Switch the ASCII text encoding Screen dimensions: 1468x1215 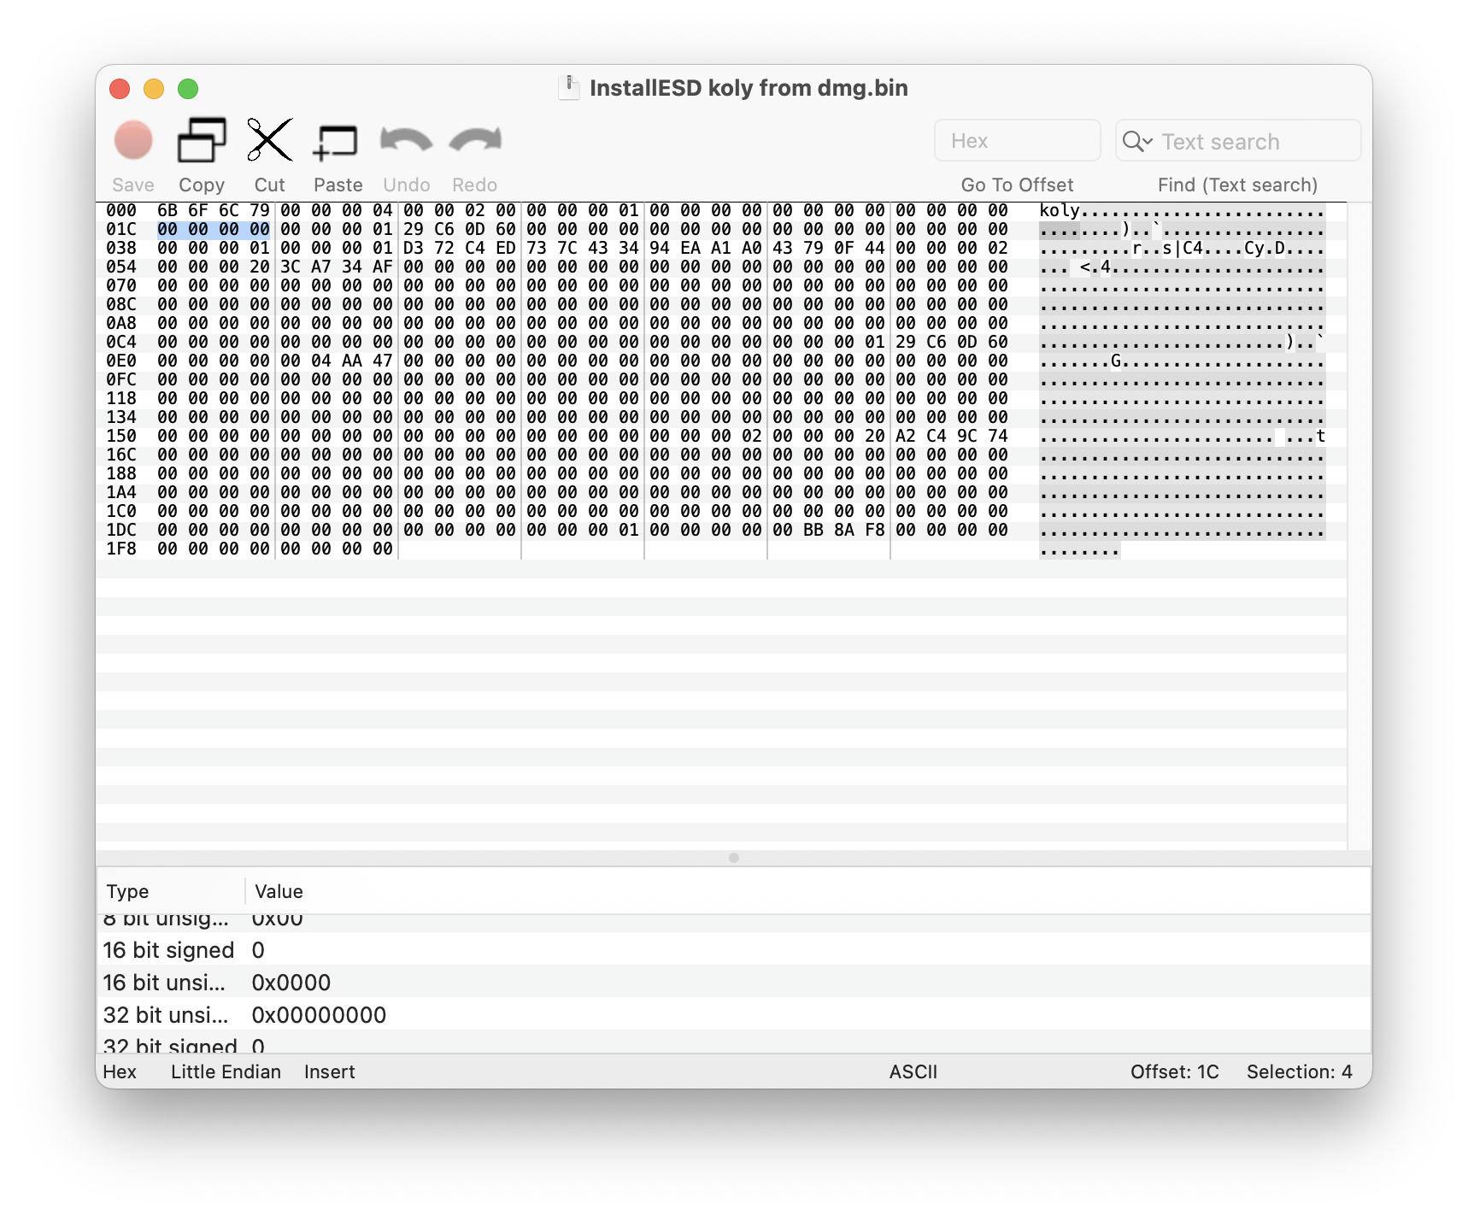913,1071
